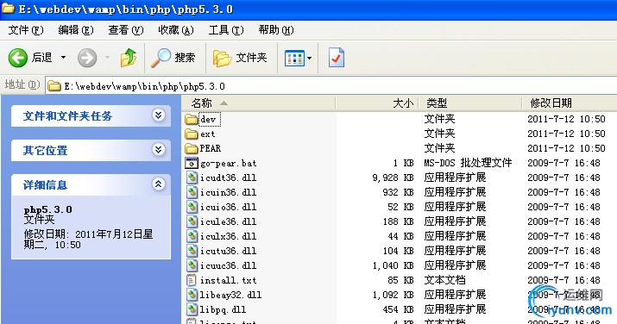This screenshot has height=324, width=617.
Task: Click the '1,040 KB' size cell
Action: point(393,266)
